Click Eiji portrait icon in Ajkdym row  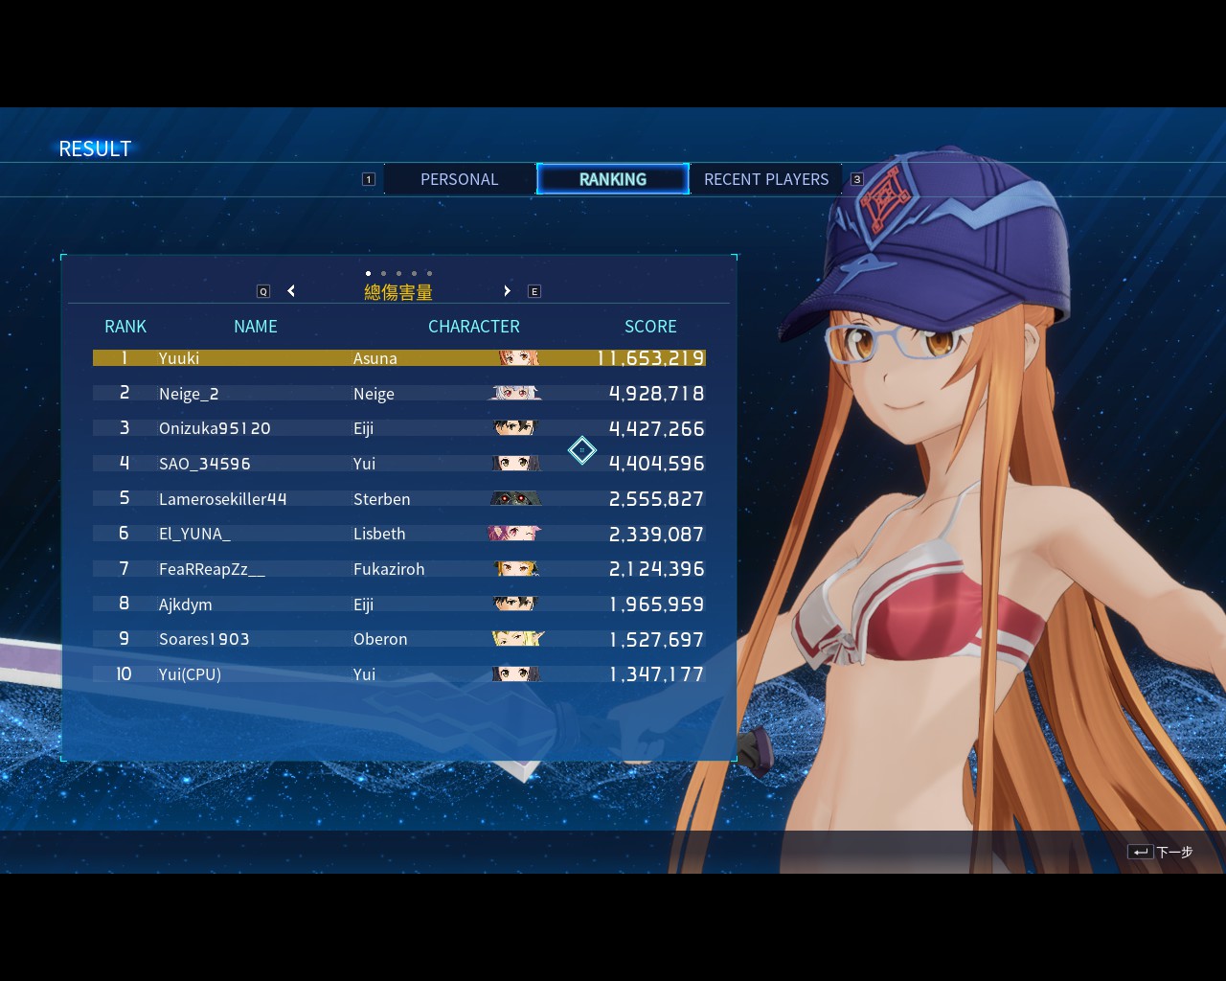pyautogui.click(x=515, y=604)
